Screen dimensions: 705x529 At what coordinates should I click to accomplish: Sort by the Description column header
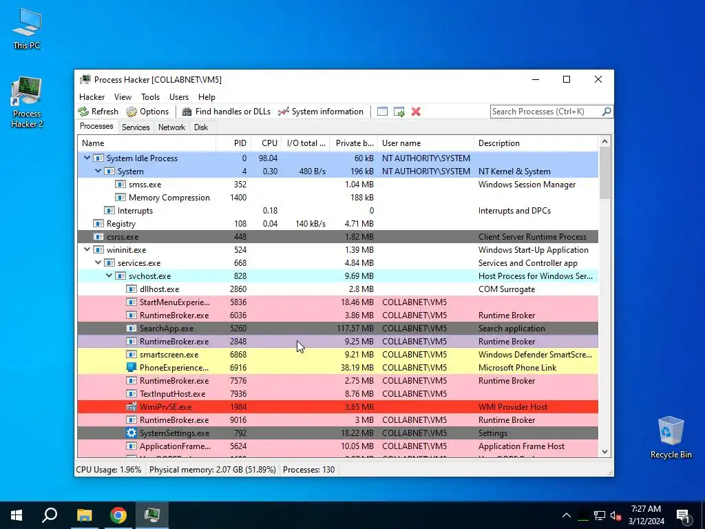[536, 143]
